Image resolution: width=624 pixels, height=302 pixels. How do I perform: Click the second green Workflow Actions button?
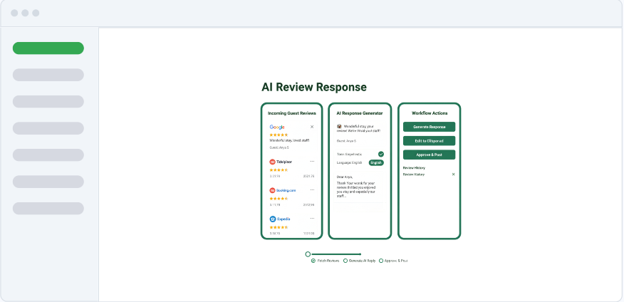(429, 141)
